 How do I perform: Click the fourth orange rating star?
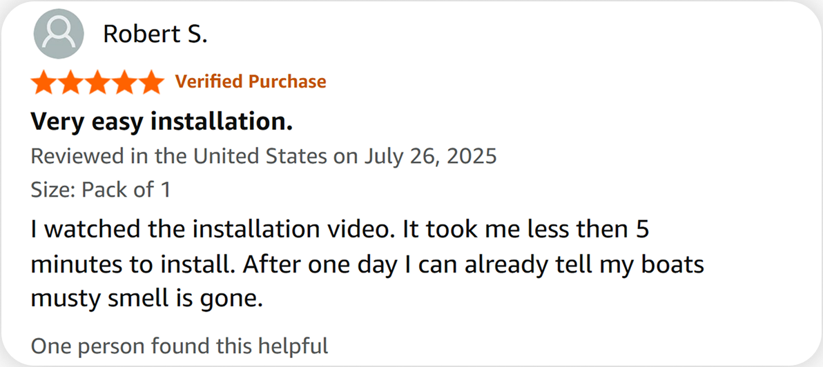[125, 82]
